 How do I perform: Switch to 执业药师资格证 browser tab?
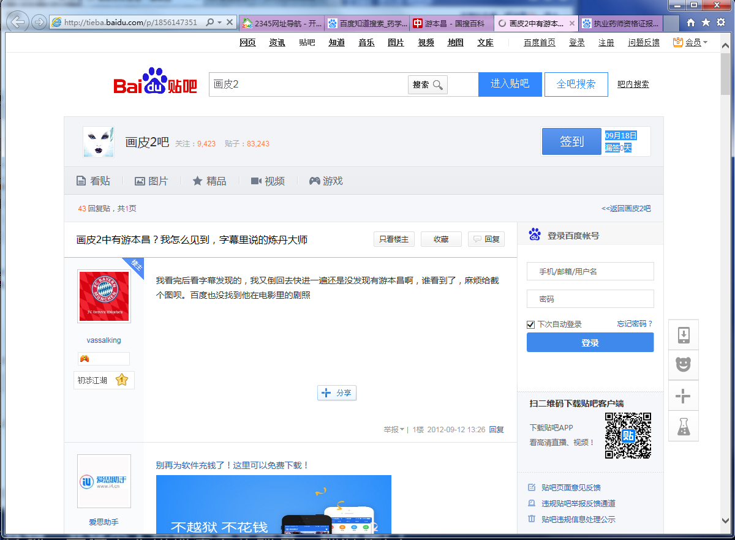(x=620, y=23)
